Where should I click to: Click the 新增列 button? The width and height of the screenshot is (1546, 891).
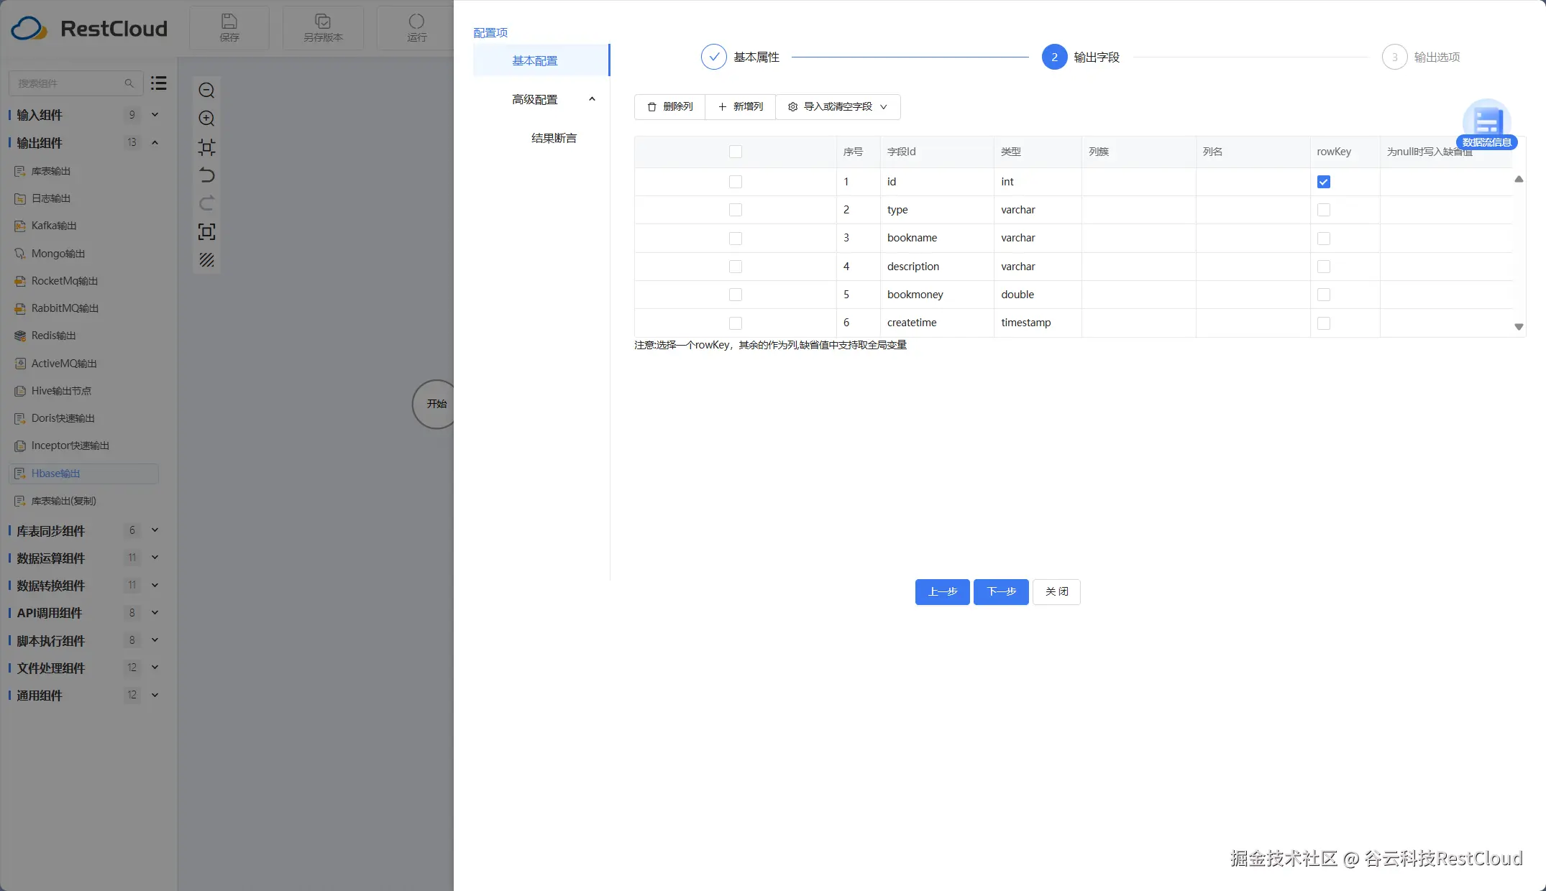pyautogui.click(x=740, y=106)
